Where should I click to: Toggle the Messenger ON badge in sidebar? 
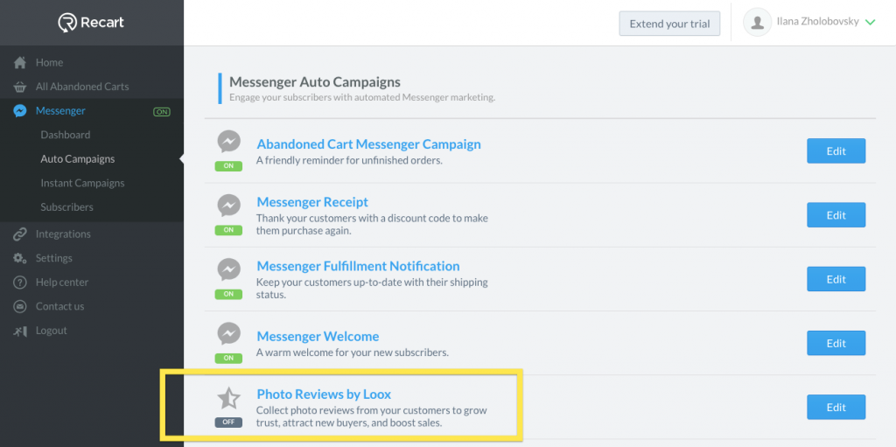click(162, 112)
